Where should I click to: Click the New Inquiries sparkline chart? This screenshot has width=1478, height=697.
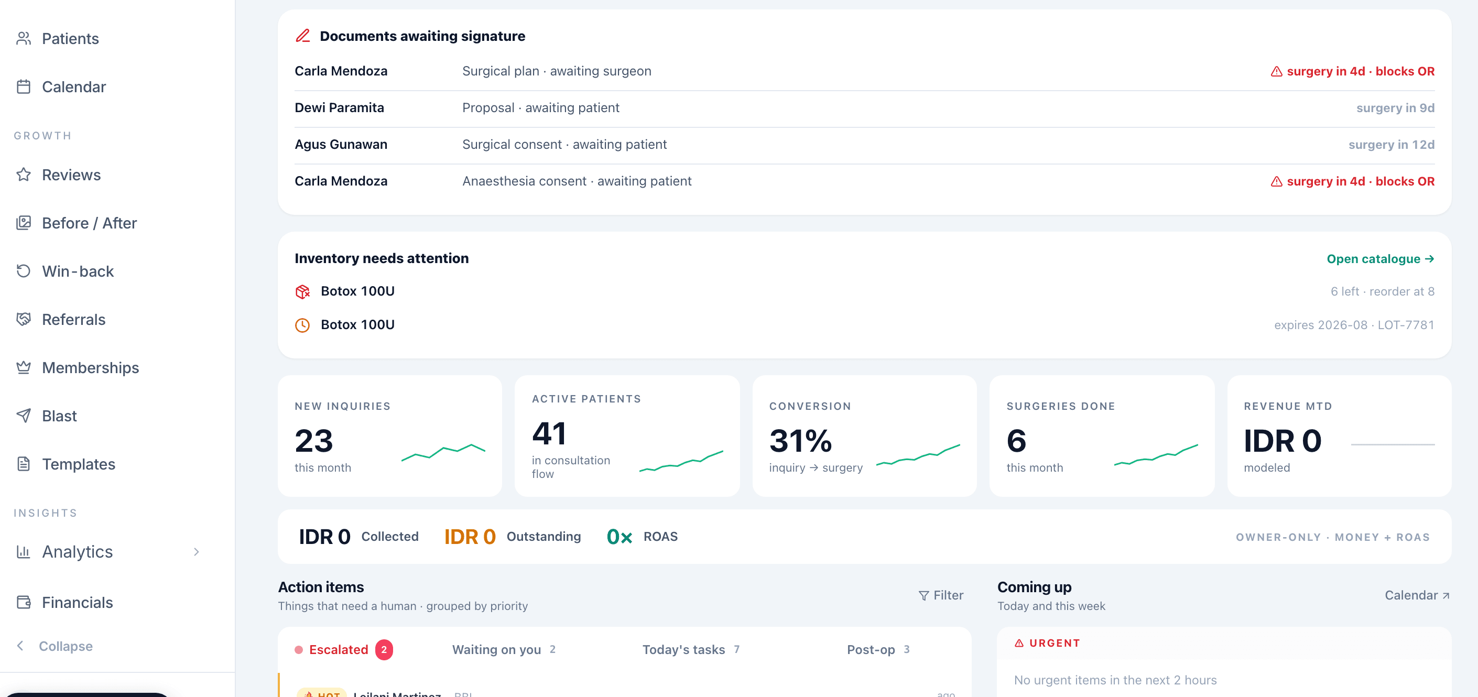[x=443, y=452]
